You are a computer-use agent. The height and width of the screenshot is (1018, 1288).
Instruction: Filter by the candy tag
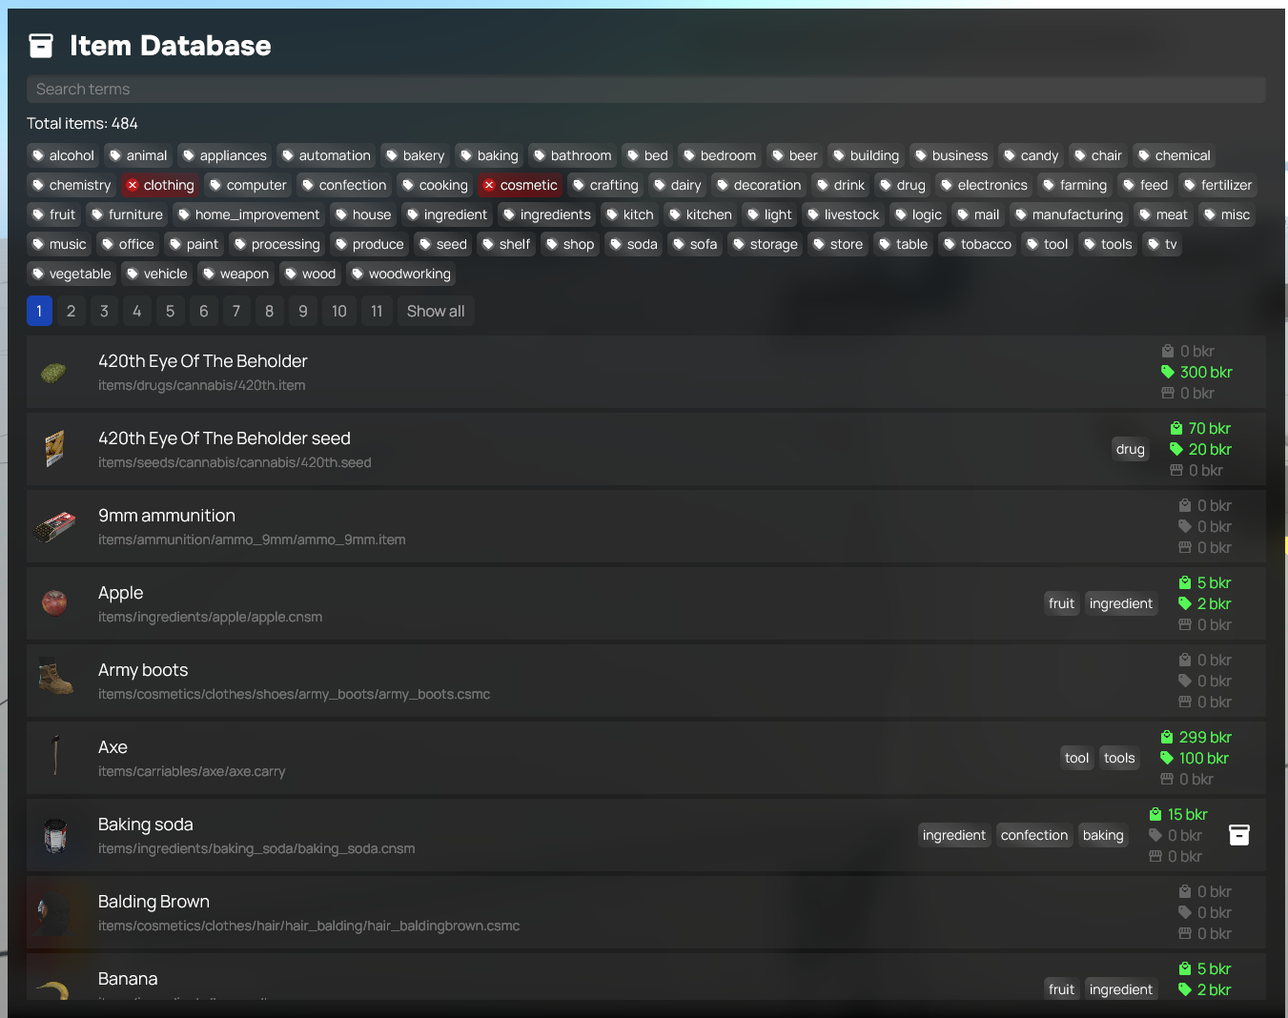pyautogui.click(x=1031, y=155)
